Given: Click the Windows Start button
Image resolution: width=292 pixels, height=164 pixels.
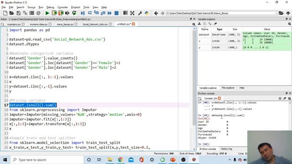Looking at the screenshot, I should tap(5, 160).
